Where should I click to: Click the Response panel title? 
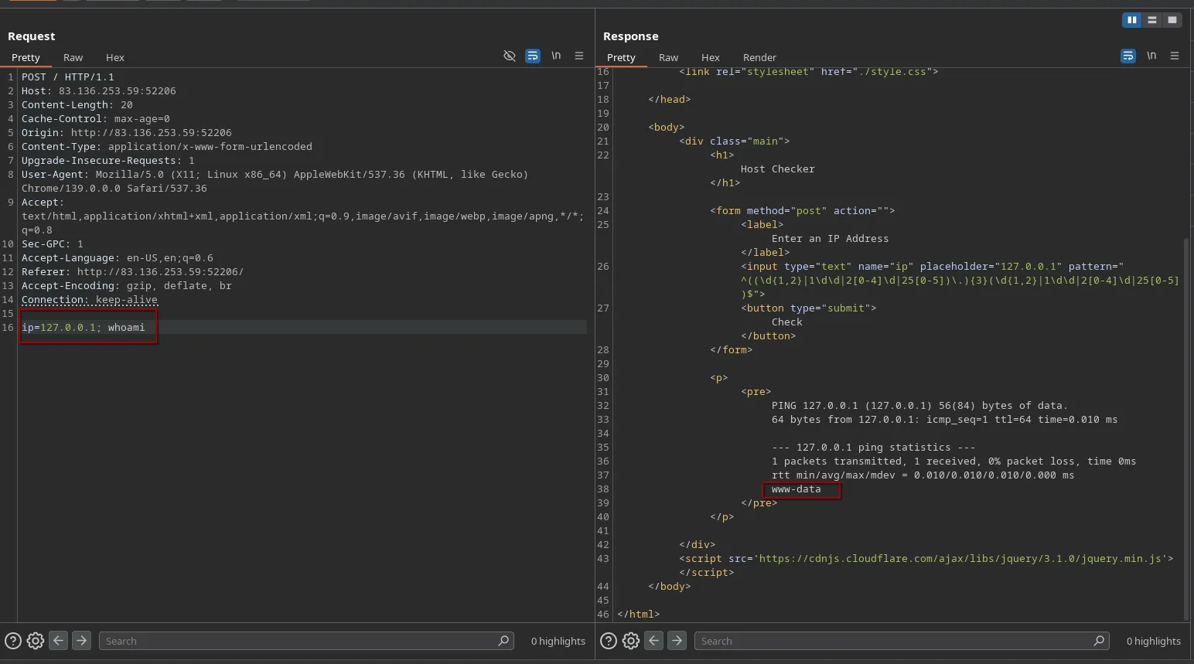(x=631, y=36)
